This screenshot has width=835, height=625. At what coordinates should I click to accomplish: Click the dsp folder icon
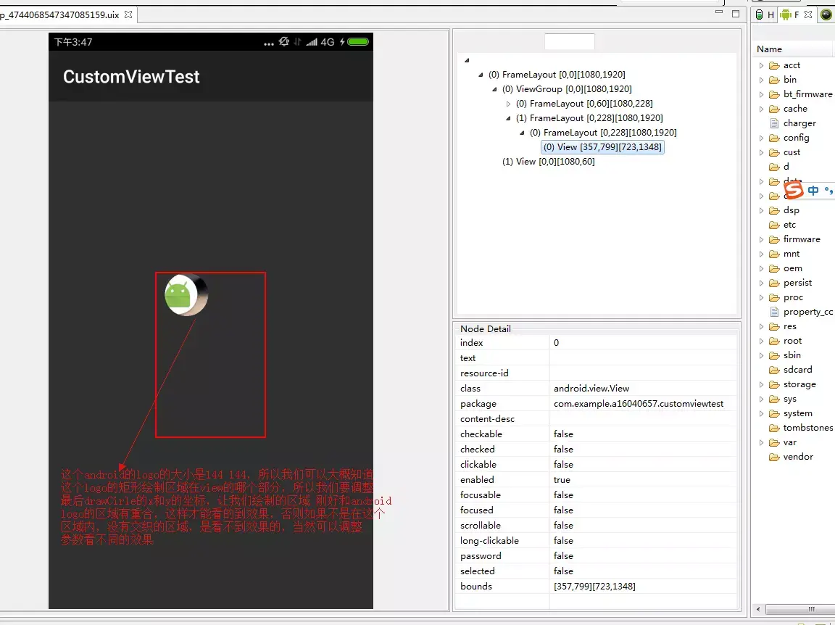[774, 210]
